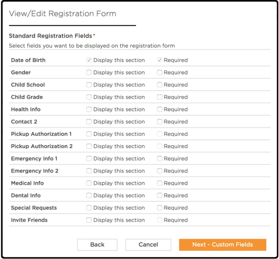279x259 pixels.
Task: Proceed with Next - Custom Fields button
Action: click(x=223, y=245)
